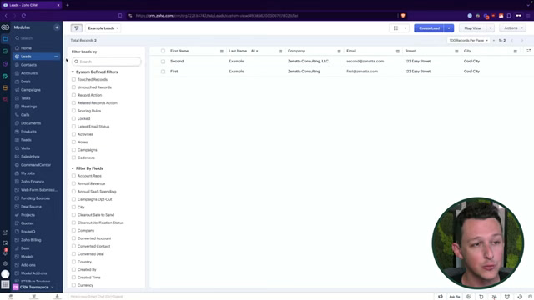
Task: Open the setup gear in left rail
Action: [x=5, y=263]
